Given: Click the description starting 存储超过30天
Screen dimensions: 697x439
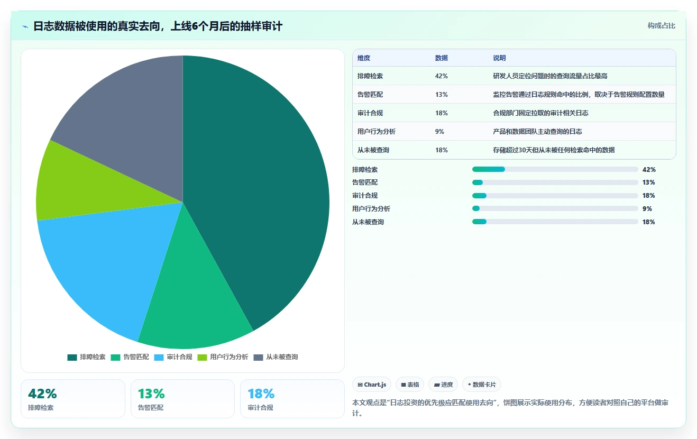Looking at the screenshot, I should (x=554, y=150).
